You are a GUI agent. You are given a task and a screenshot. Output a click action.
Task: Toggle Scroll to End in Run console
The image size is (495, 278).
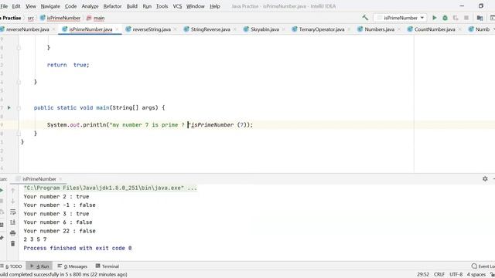point(13,222)
